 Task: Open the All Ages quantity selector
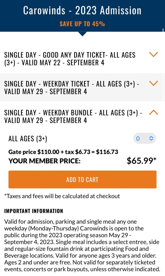tap(145, 139)
